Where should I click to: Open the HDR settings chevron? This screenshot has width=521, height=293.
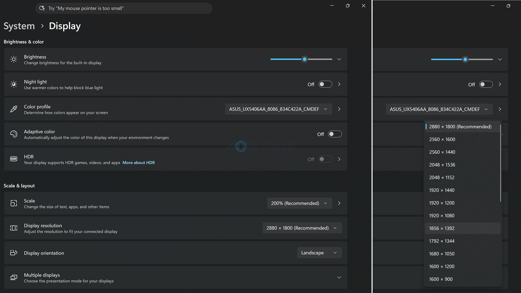coord(339,159)
